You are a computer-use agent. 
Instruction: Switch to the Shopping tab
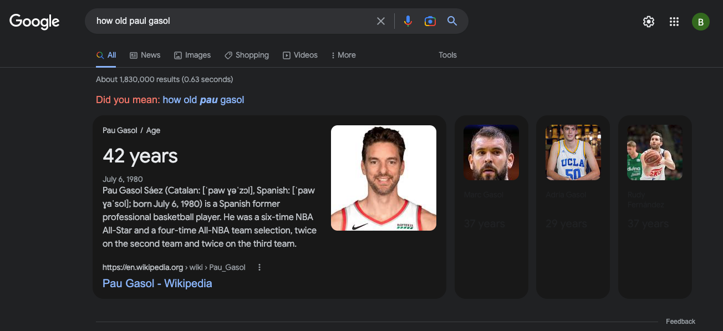(247, 55)
